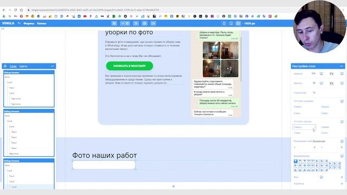Clear the Фон background with the x icon
The width and height of the screenshot is (347, 195).
342,177
